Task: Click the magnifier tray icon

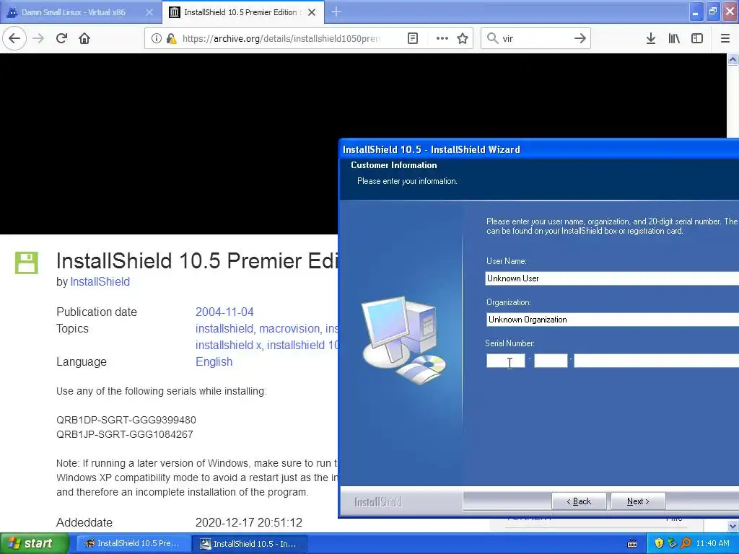Action: point(686,543)
